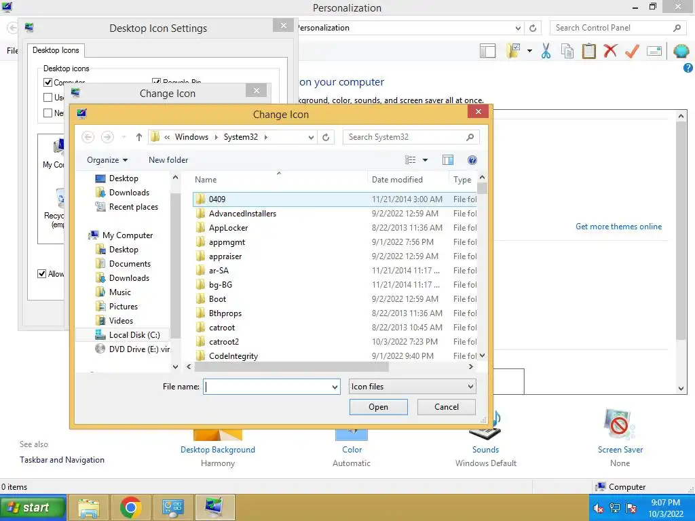Click the Forward arrow in Change Icon dialog
The image size is (695, 521).
click(x=107, y=137)
